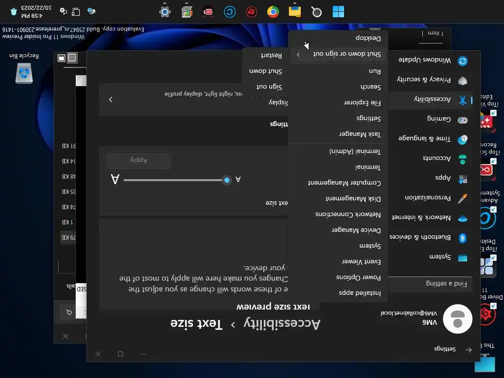Select the 79 KB file row in File Explorer
Screen dimensions: 504x378
(68, 238)
